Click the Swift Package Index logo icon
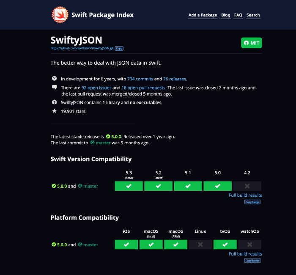 coord(59,15)
